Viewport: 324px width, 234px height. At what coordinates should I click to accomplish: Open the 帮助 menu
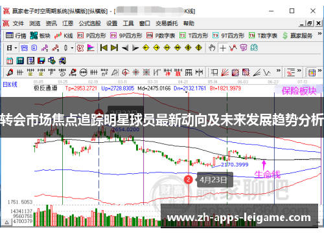click(189, 23)
